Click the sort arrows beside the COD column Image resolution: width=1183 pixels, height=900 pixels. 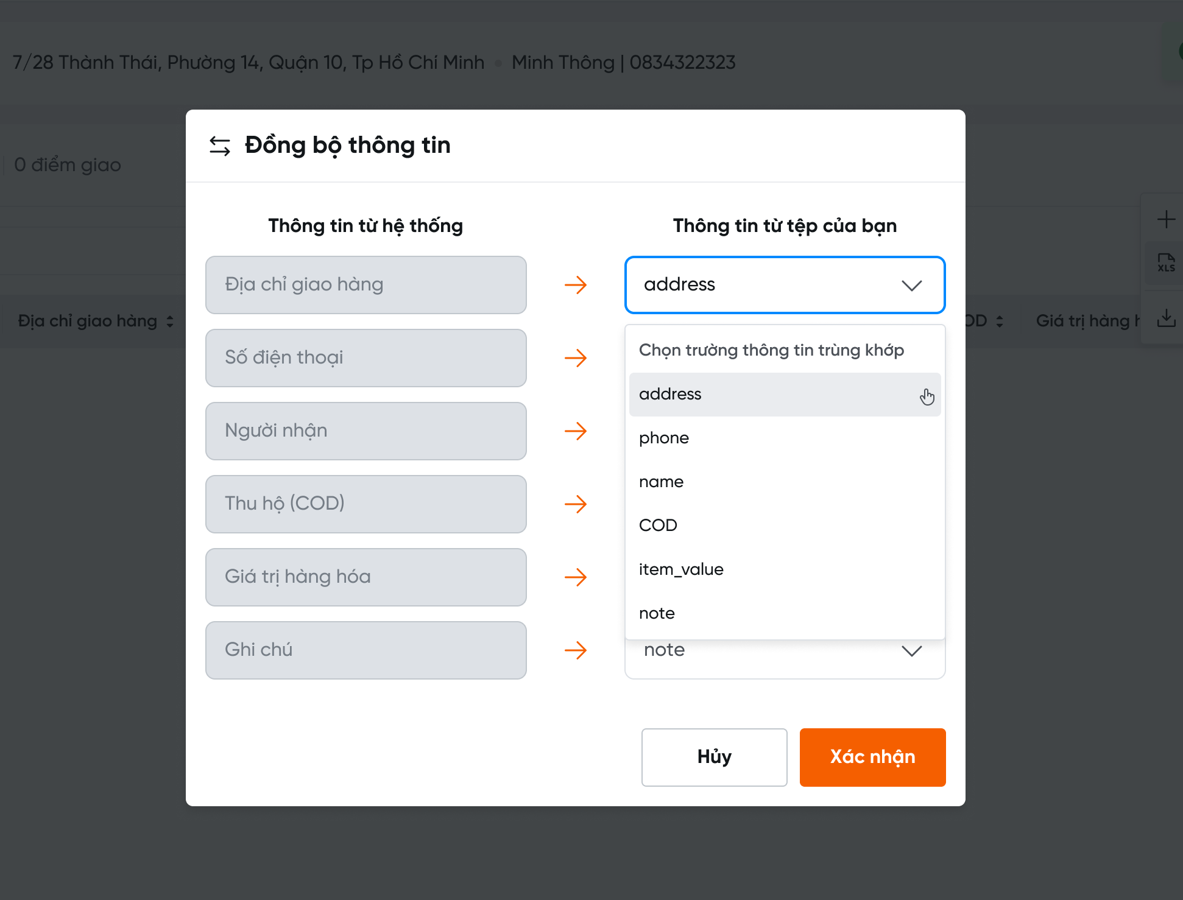[1000, 322]
